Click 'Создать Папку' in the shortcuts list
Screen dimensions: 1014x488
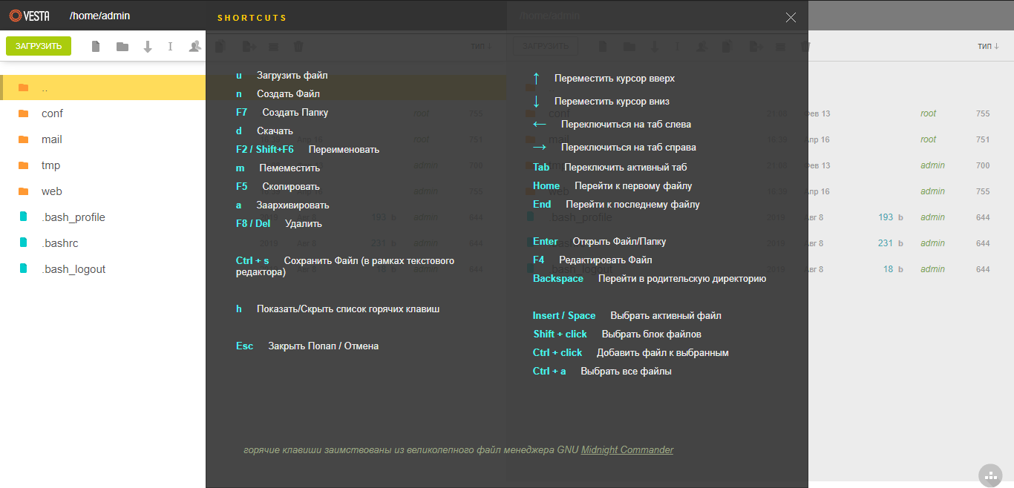pyautogui.click(x=295, y=113)
